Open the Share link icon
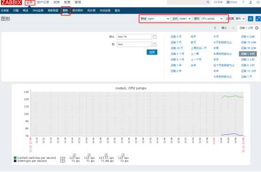Viewport: 261px width, 172px height. pos(232,2)
